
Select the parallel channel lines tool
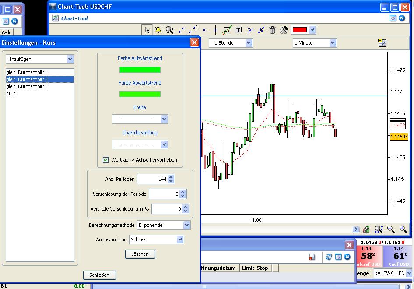tap(249, 30)
